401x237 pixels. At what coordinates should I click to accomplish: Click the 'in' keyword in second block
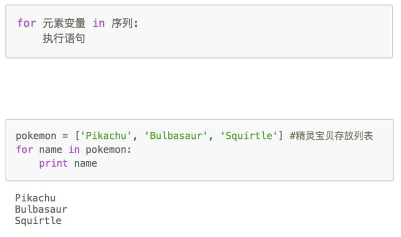(x=74, y=150)
